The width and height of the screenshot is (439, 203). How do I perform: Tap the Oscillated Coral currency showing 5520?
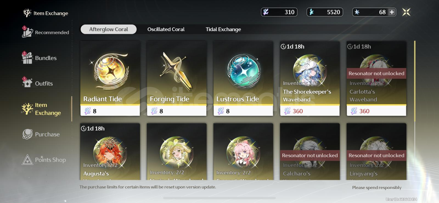(325, 12)
